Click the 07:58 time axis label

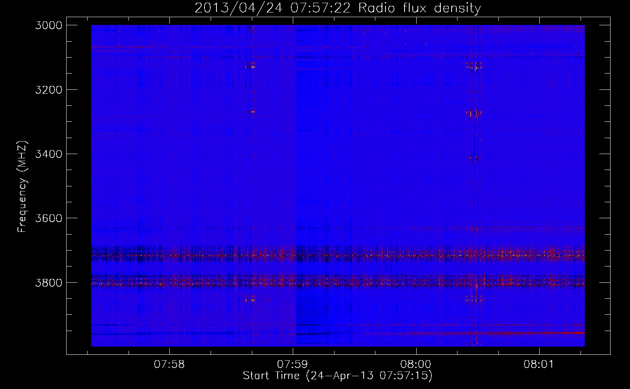(x=169, y=364)
